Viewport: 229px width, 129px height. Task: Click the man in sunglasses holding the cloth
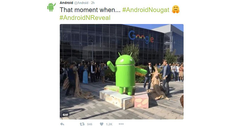[x=149, y=76]
